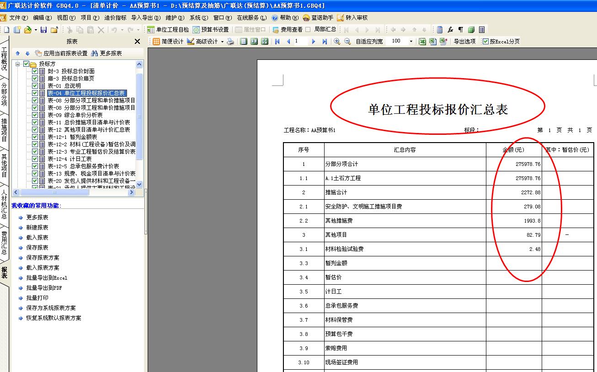Uncheck 封-3 投标总价封面 checkbox
This screenshot has height=372, width=597.
point(35,71)
